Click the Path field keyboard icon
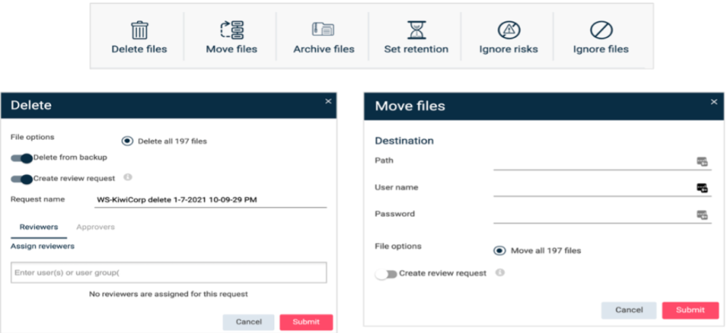726x333 pixels. pos(702,161)
